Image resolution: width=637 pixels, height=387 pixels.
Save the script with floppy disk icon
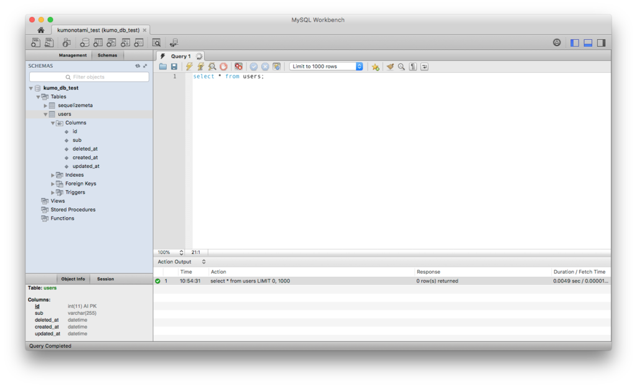174,66
